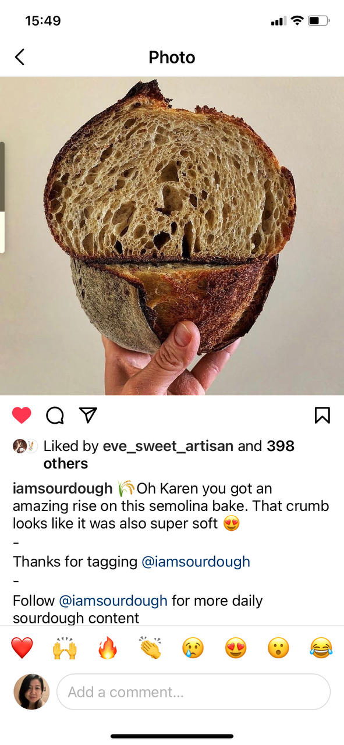This screenshot has width=344, height=745.
Task: Unlike the post with the red heart
Action: (22, 415)
